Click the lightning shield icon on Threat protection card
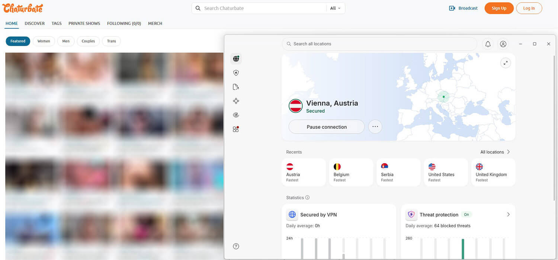Viewport: 558px width, 260px height. pos(411,215)
